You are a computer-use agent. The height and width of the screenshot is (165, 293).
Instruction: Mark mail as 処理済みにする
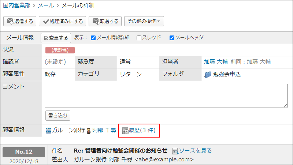coord(62,21)
